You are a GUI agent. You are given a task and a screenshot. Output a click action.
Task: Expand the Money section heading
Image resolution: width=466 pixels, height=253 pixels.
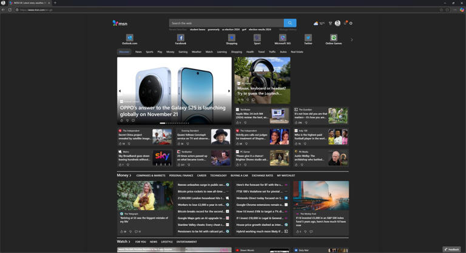pyautogui.click(x=124, y=176)
